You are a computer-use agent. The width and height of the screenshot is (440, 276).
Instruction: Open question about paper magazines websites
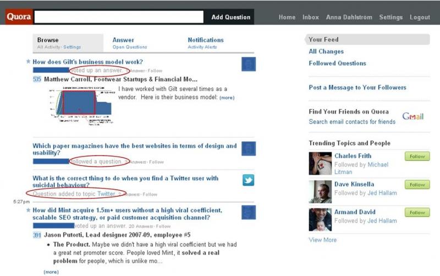coord(135,149)
